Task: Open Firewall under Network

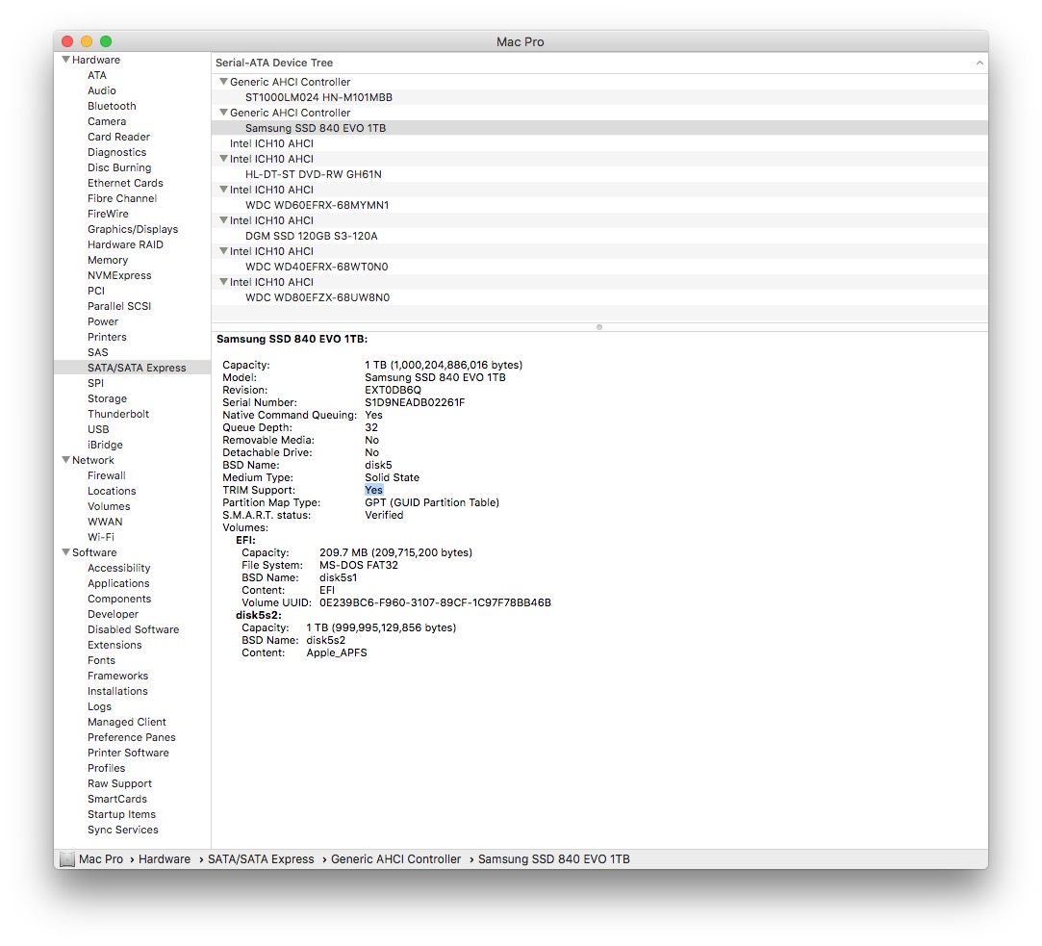Action: pyautogui.click(x=107, y=475)
